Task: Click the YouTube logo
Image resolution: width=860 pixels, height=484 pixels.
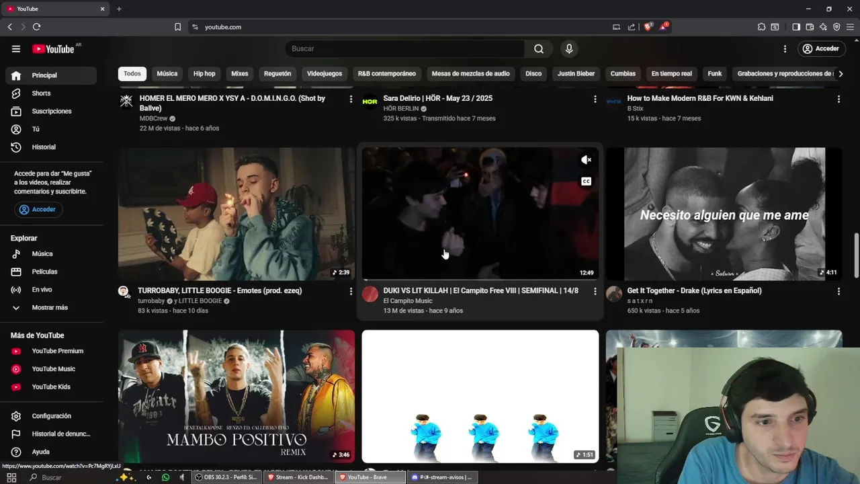Action: (53, 49)
